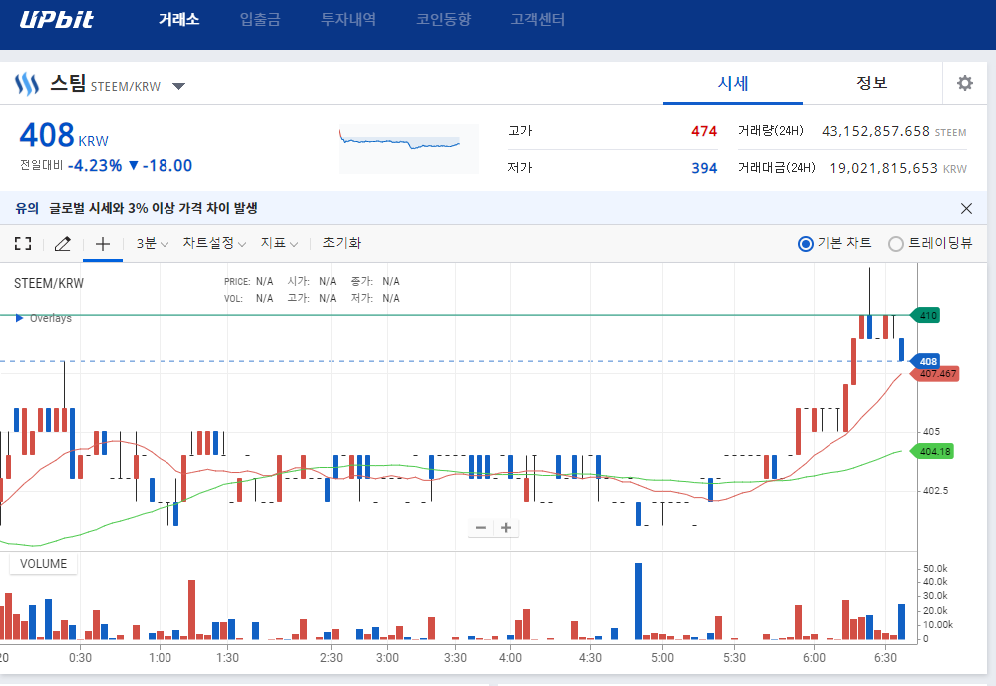Open the 입출금 menu
Image resolution: width=996 pixels, height=686 pixels.
[x=260, y=19]
